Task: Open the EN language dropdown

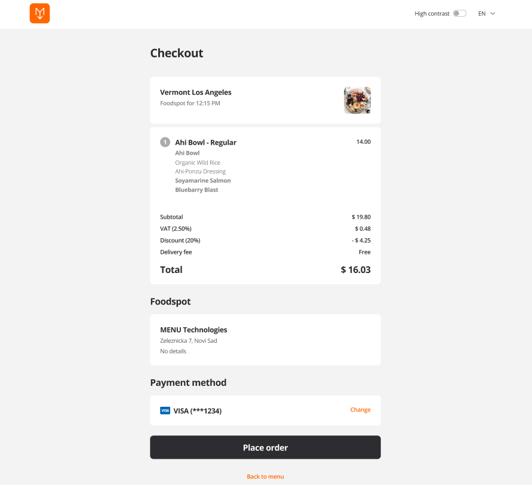Action: [487, 14]
